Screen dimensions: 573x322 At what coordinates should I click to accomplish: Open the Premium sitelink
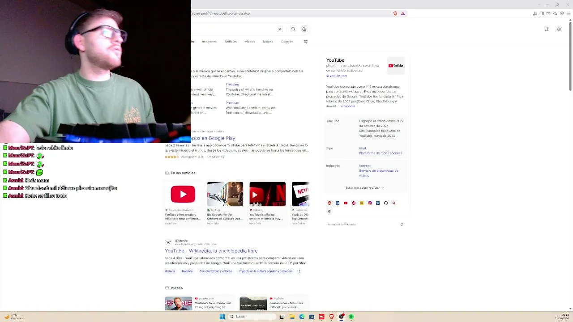[x=232, y=103]
